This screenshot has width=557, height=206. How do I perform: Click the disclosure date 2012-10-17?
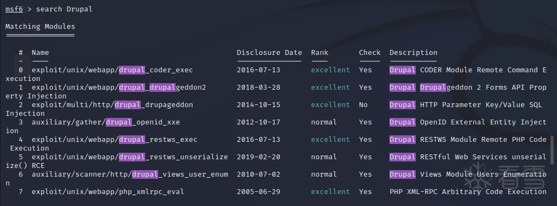pyautogui.click(x=259, y=122)
